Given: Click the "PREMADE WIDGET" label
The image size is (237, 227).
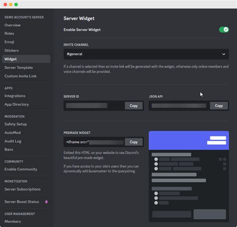Looking at the screenshot, I should pyautogui.click(x=77, y=133).
